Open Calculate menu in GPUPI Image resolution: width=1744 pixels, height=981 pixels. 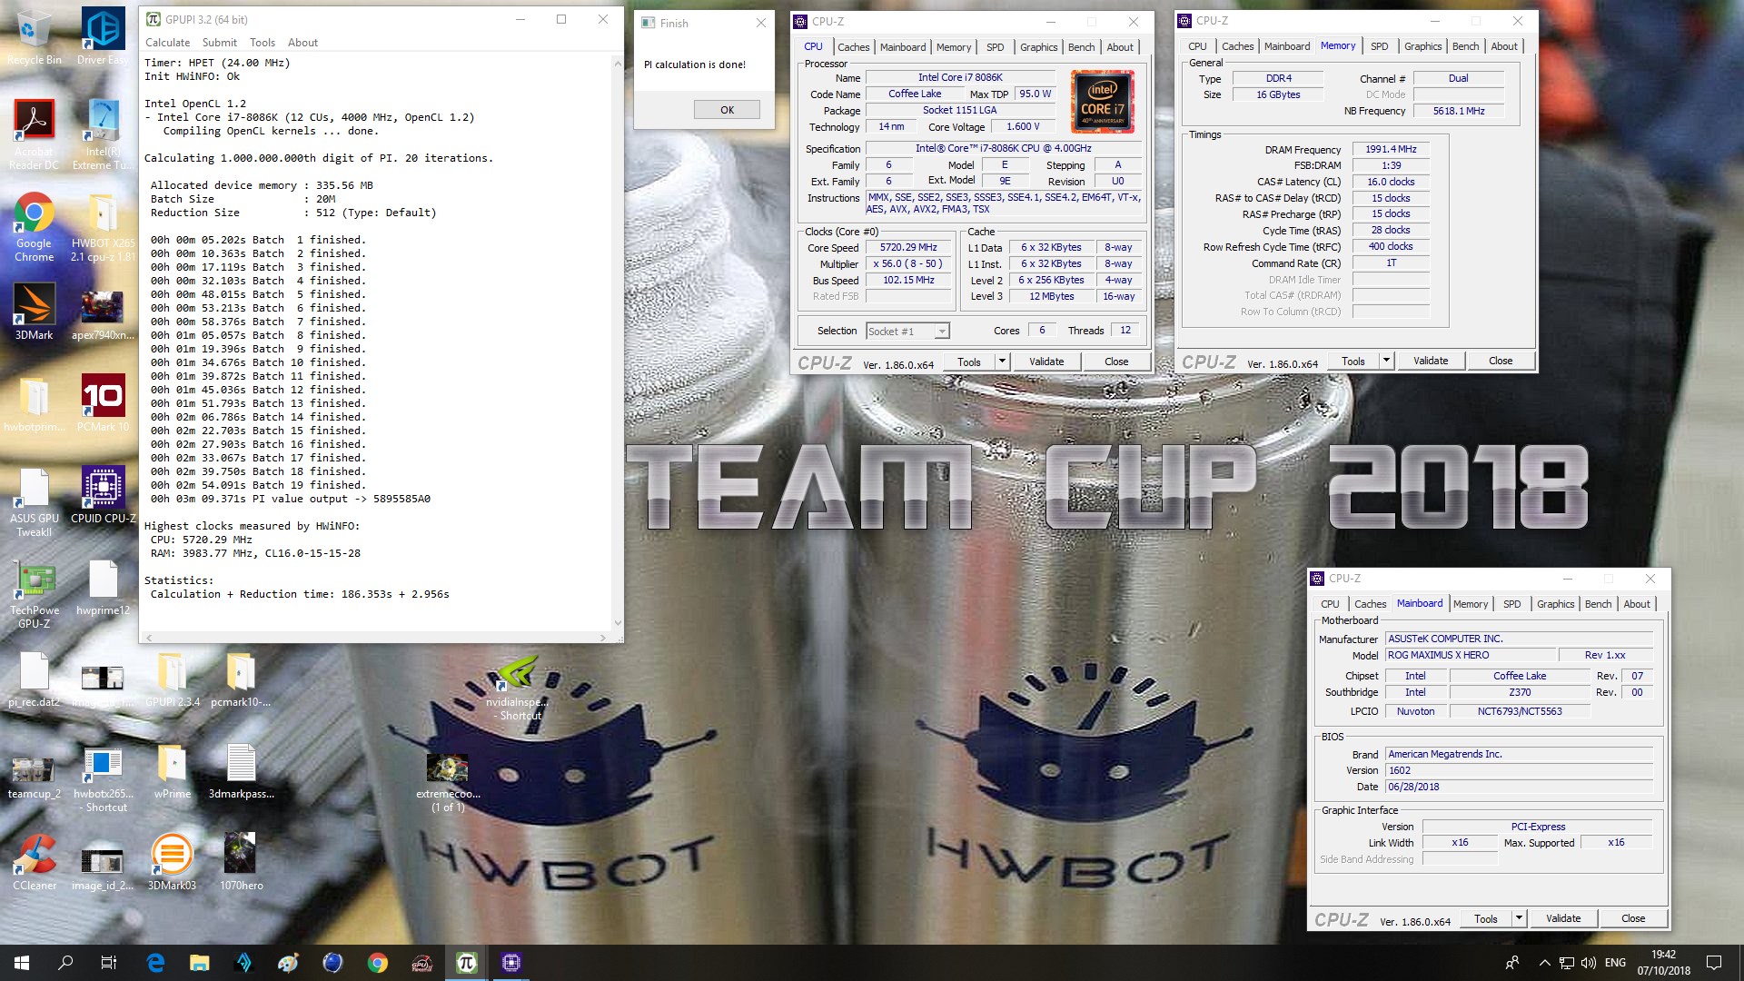pos(167,43)
